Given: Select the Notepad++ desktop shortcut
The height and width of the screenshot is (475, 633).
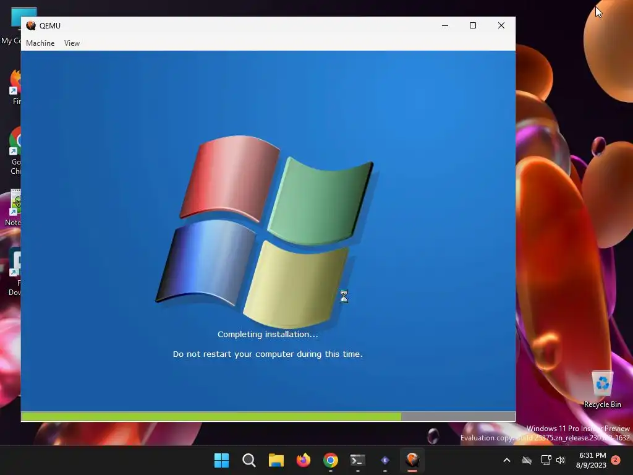Looking at the screenshot, I should coord(14,208).
